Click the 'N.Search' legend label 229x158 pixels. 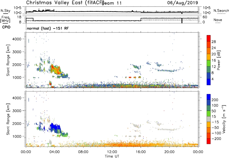point(221,11)
